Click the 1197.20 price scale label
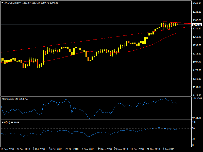203x152 pixels. point(197,62)
